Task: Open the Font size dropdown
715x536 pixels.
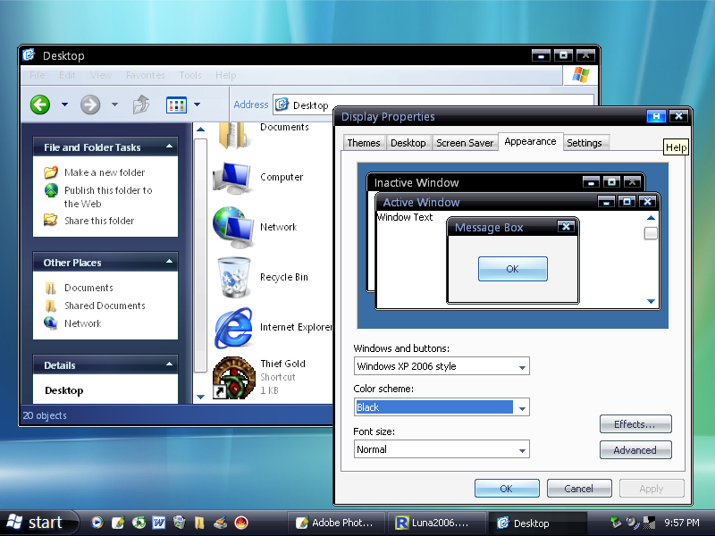Action: pyautogui.click(x=522, y=449)
